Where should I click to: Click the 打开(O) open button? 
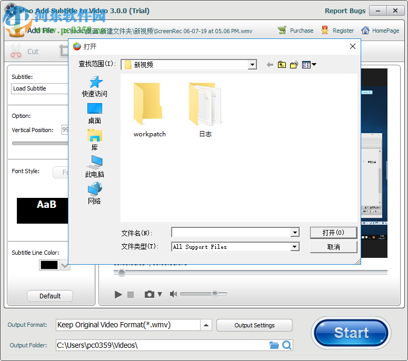click(x=333, y=233)
